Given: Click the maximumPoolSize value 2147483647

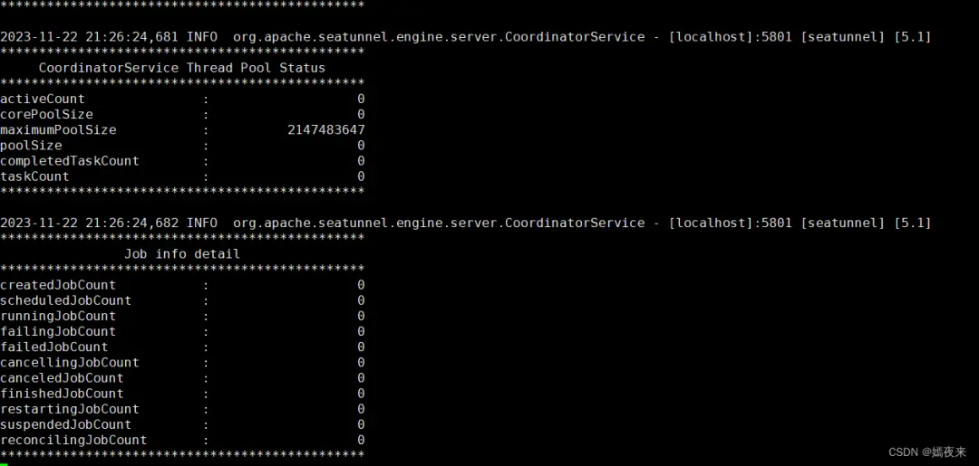Looking at the screenshot, I should coord(326,130).
